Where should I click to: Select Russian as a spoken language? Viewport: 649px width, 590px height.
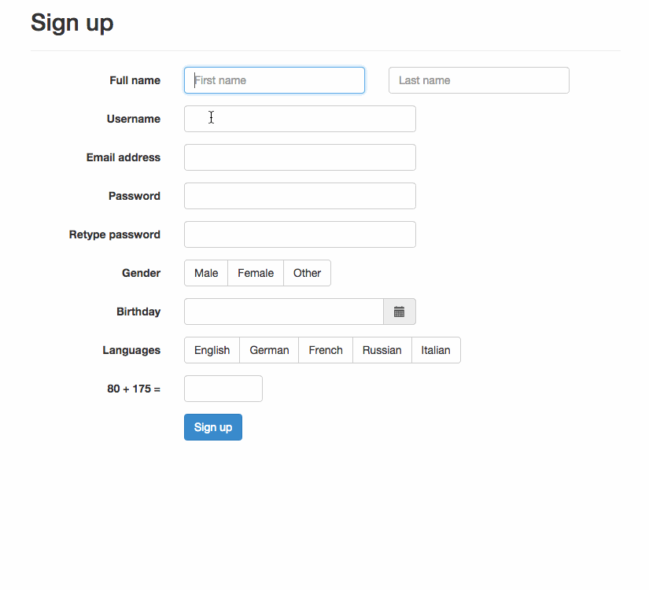click(x=382, y=350)
